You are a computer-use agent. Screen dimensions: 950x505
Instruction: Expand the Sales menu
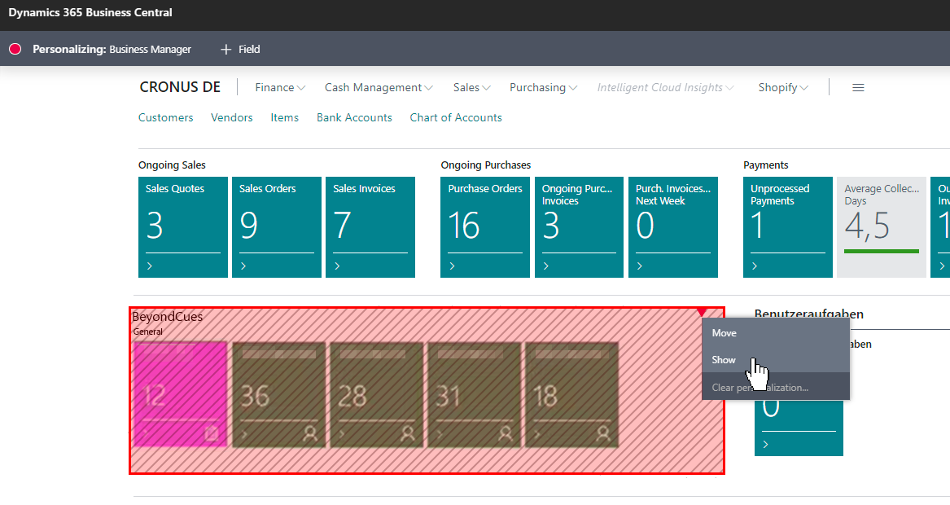[x=471, y=87]
